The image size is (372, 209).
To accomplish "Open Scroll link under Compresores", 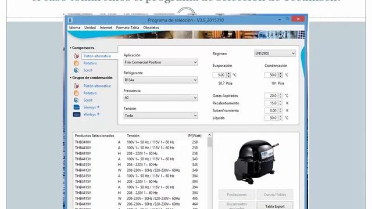I will (88, 70).
